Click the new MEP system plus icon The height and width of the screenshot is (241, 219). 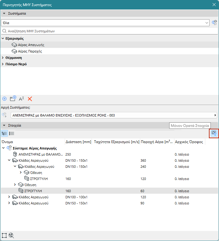pyautogui.click(x=5, y=99)
